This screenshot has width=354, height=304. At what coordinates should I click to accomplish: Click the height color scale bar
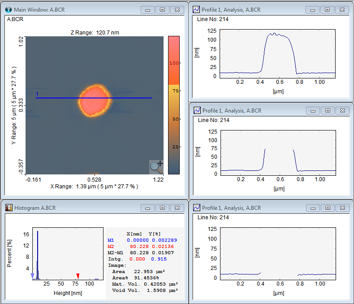[x=174, y=105]
